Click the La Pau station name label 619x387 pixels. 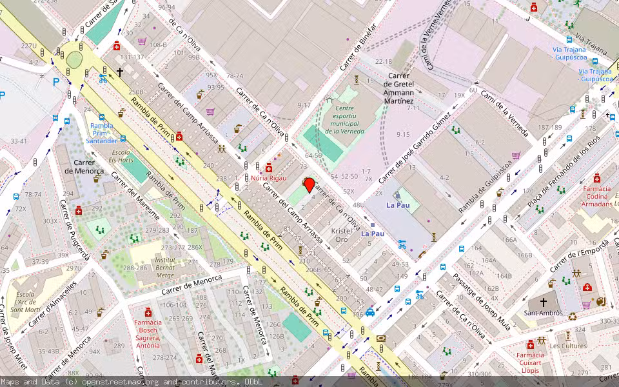click(x=373, y=233)
